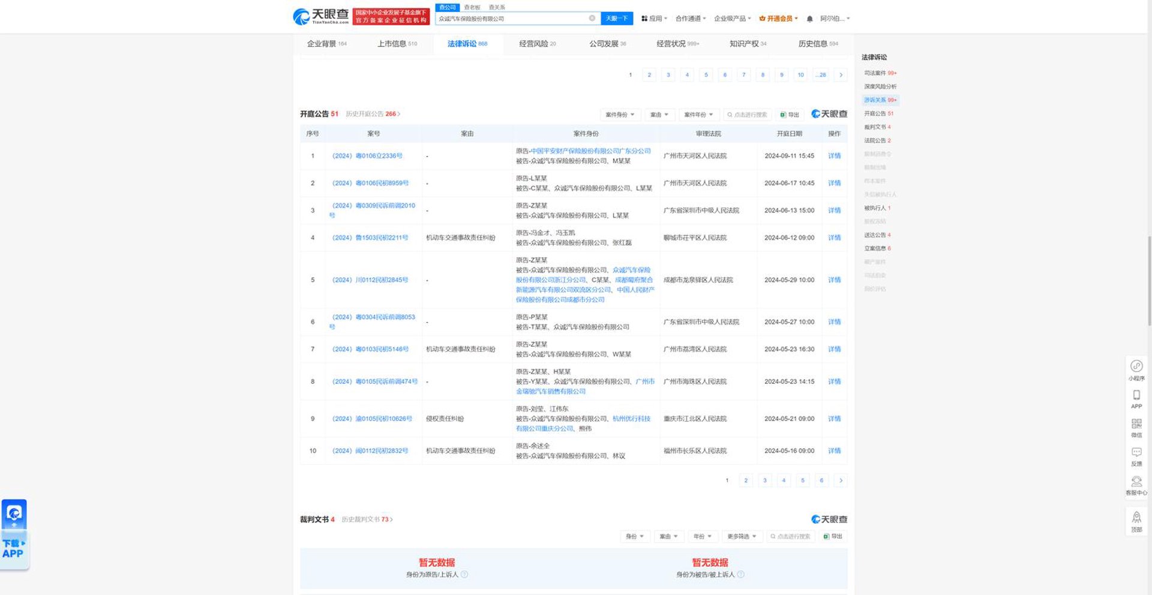Viewport: 1152px width, 595px height.
Task: Open the 应用 grid menu
Action: 654,19
